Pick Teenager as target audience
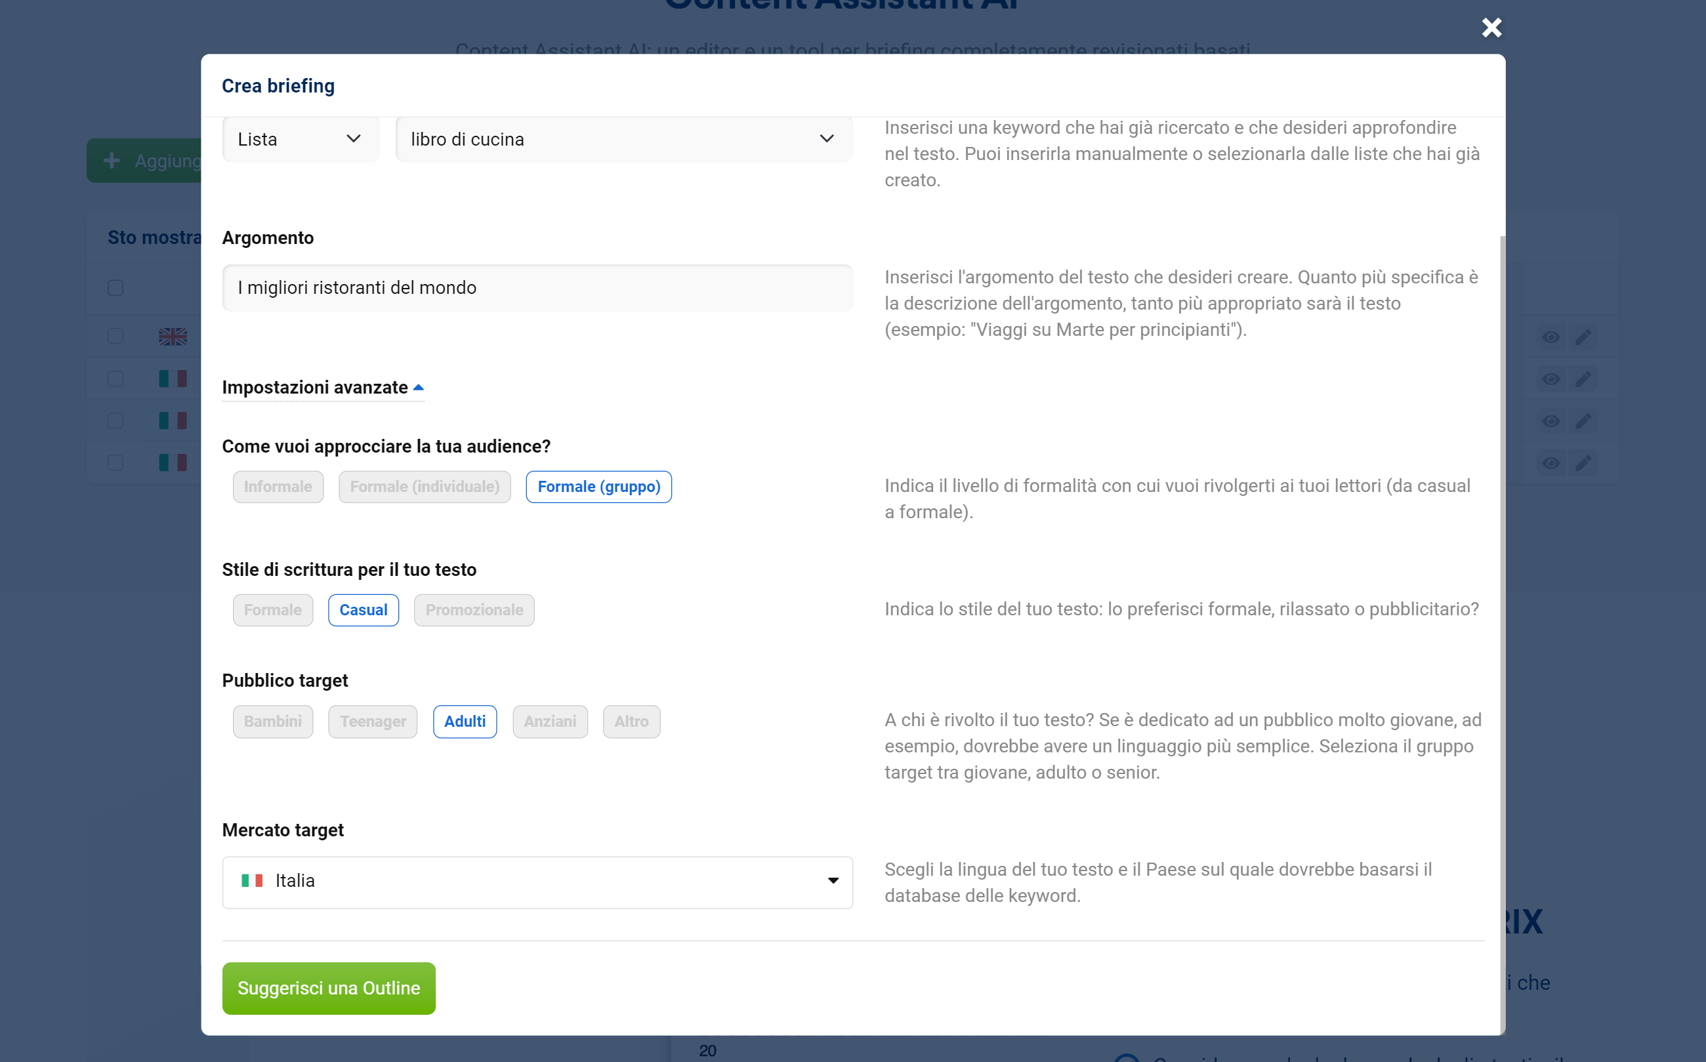Screen dimensions: 1706x1062 click(373, 722)
